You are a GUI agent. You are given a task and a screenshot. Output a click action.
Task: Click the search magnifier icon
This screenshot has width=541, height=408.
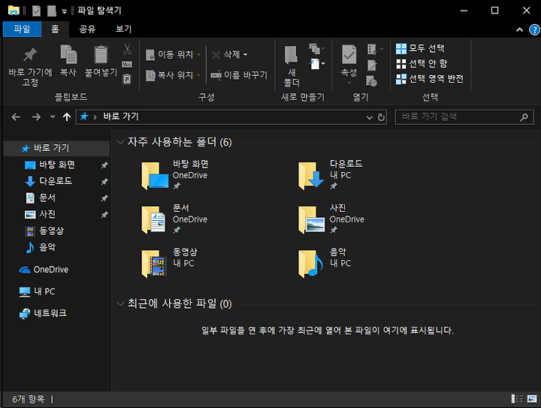[524, 117]
